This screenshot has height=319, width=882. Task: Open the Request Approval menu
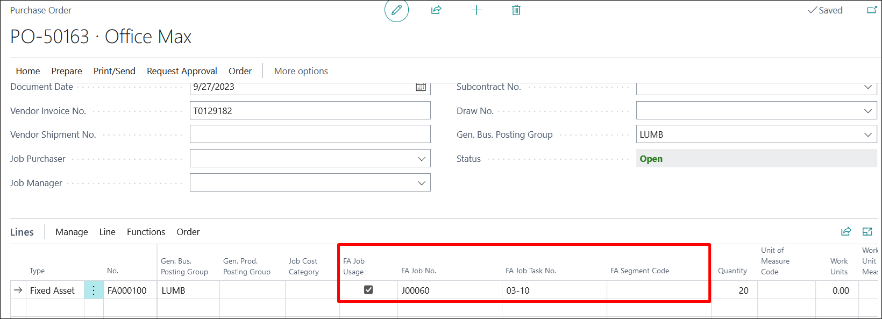click(182, 71)
